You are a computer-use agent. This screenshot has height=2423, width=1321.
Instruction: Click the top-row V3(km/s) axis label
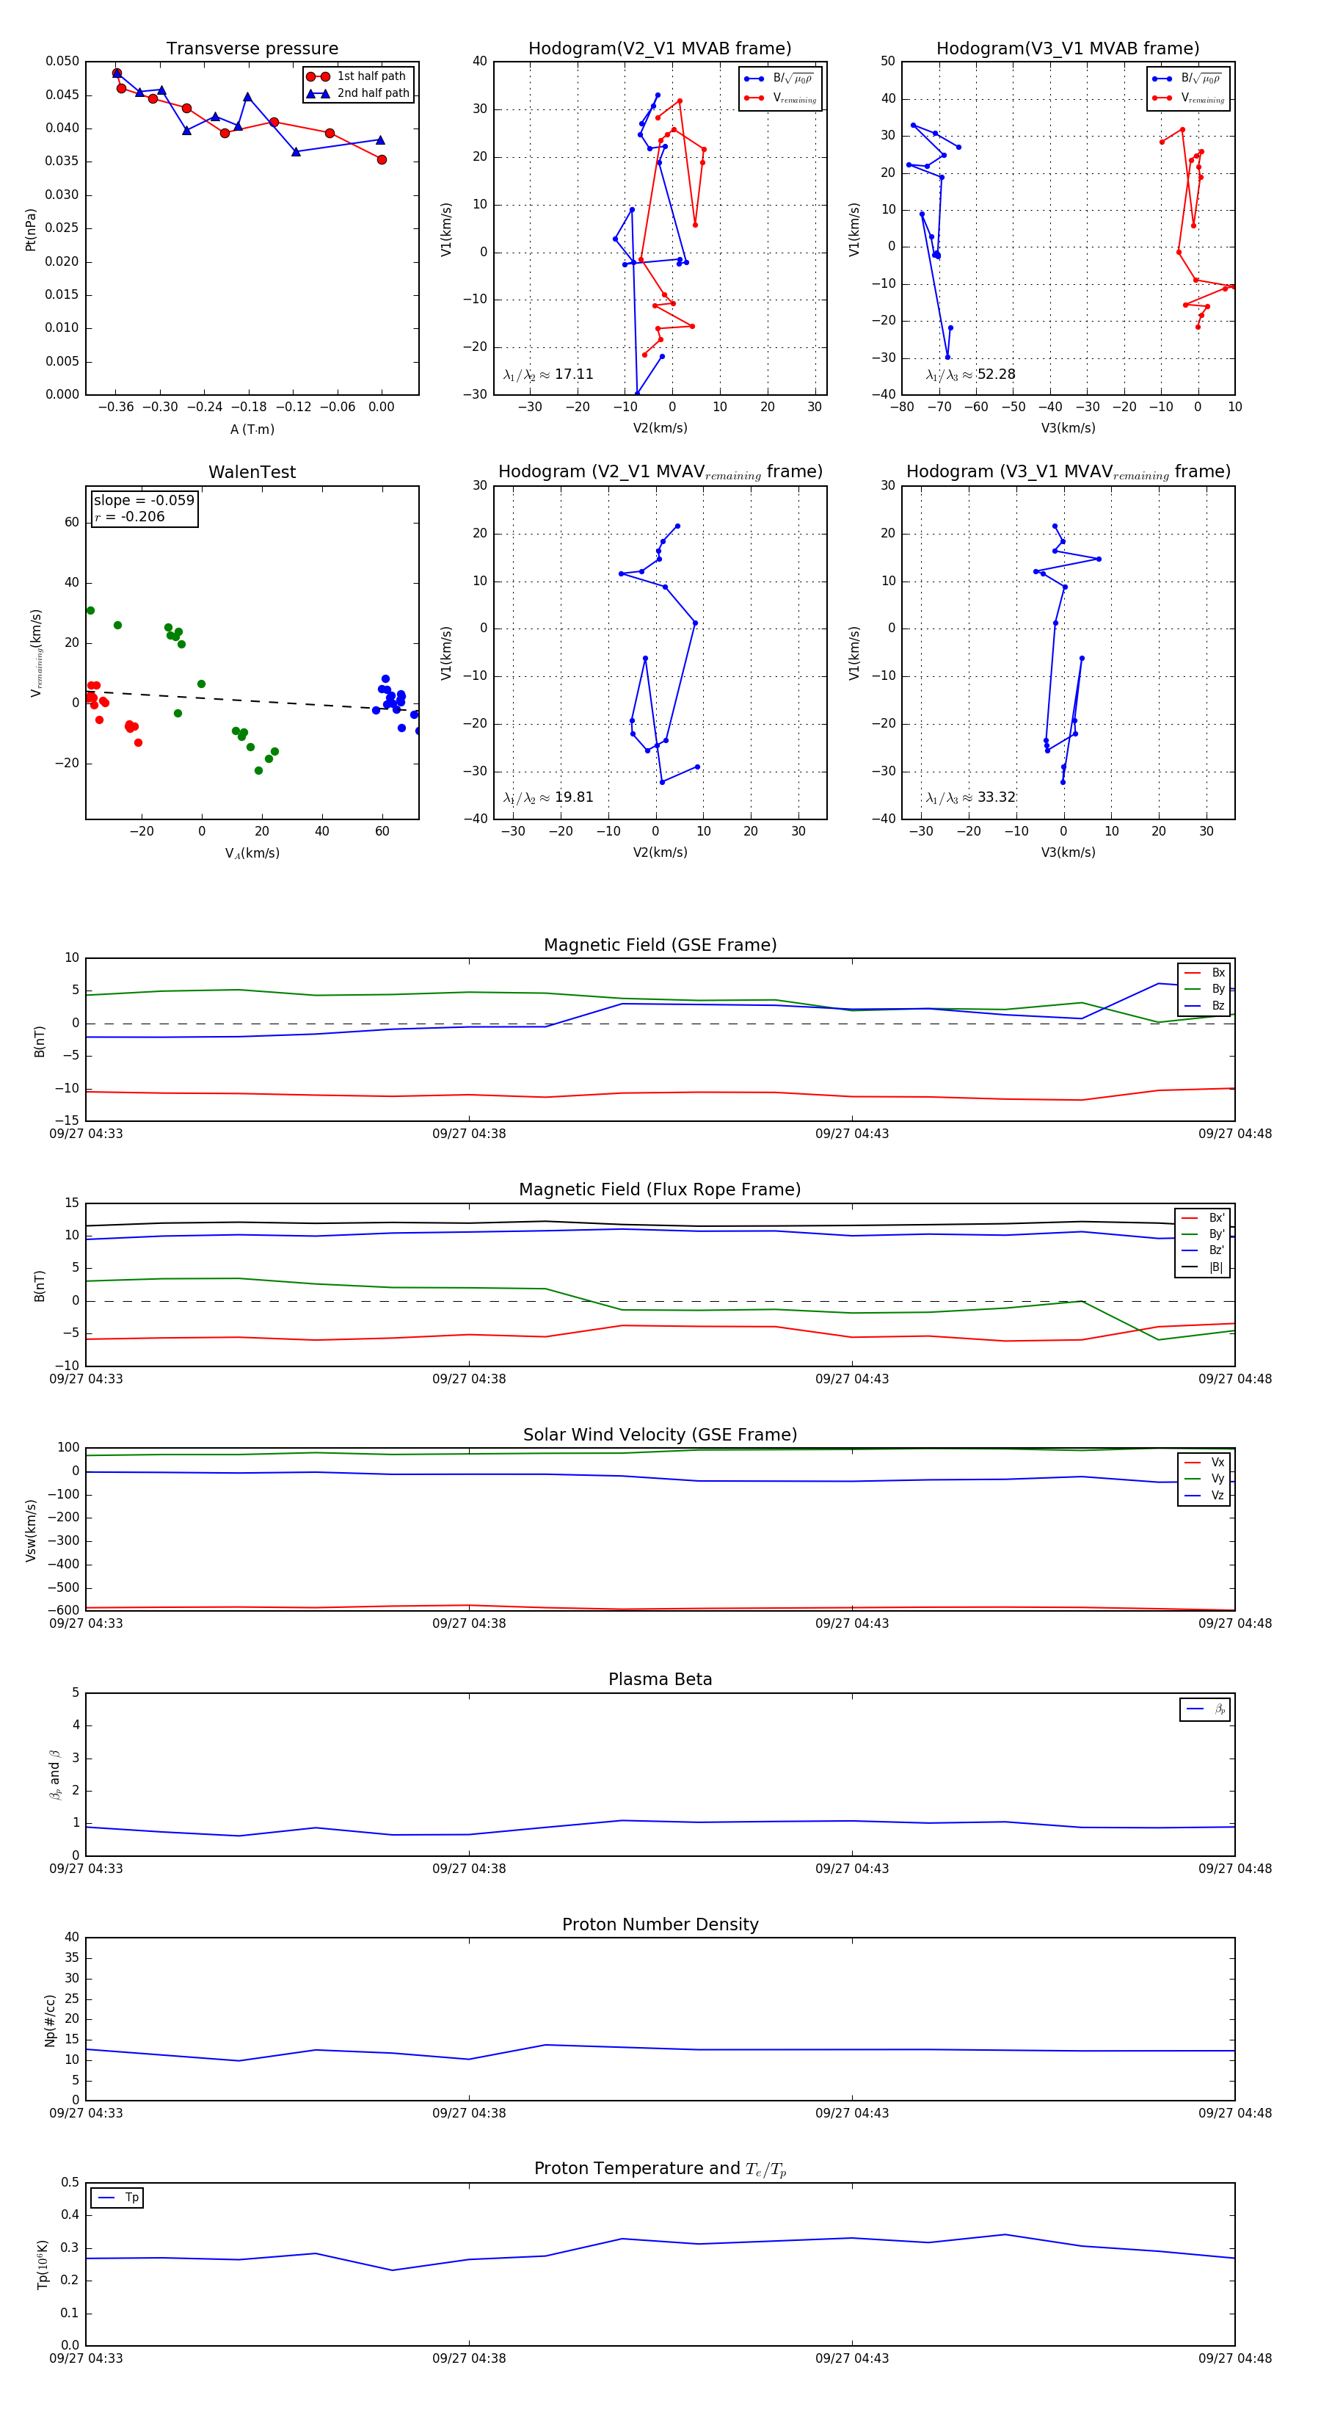point(1068,429)
